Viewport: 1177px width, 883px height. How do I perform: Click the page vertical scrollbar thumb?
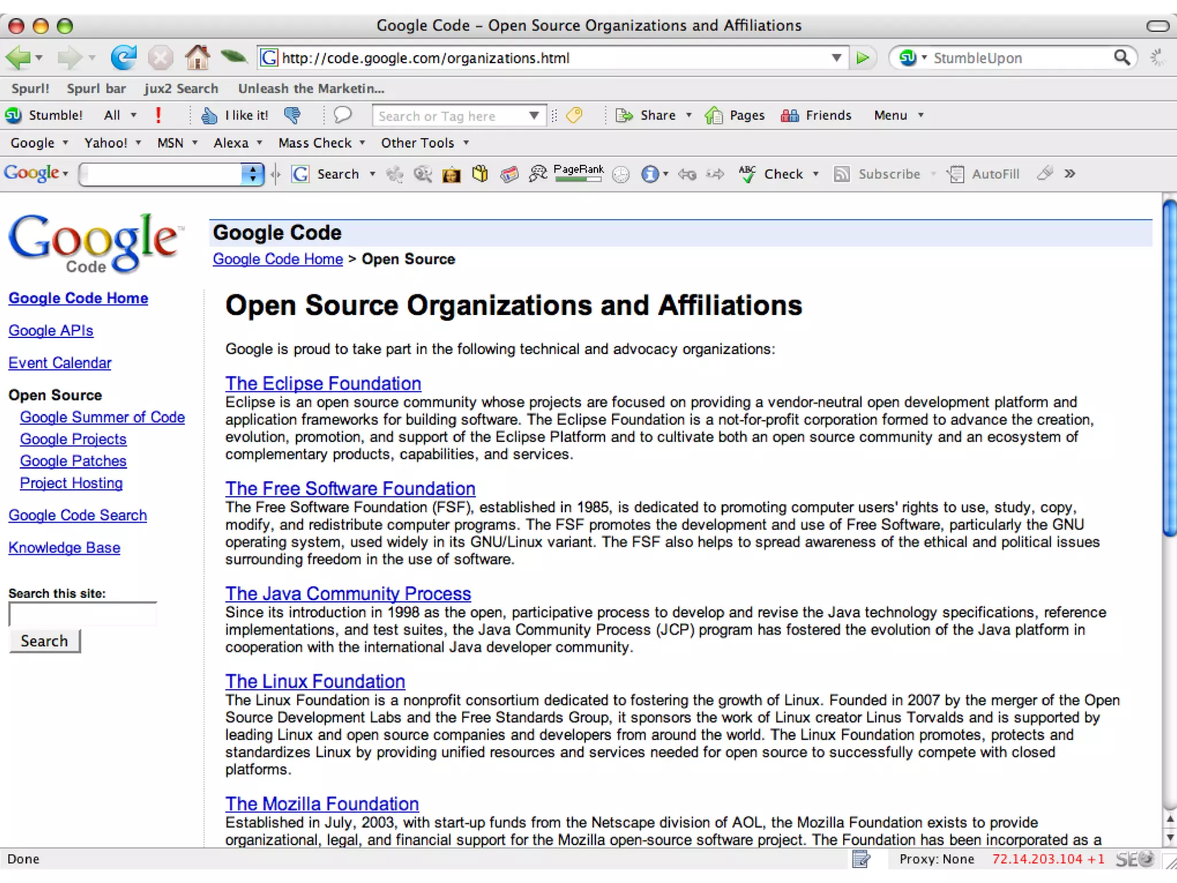pyautogui.click(x=1169, y=368)
